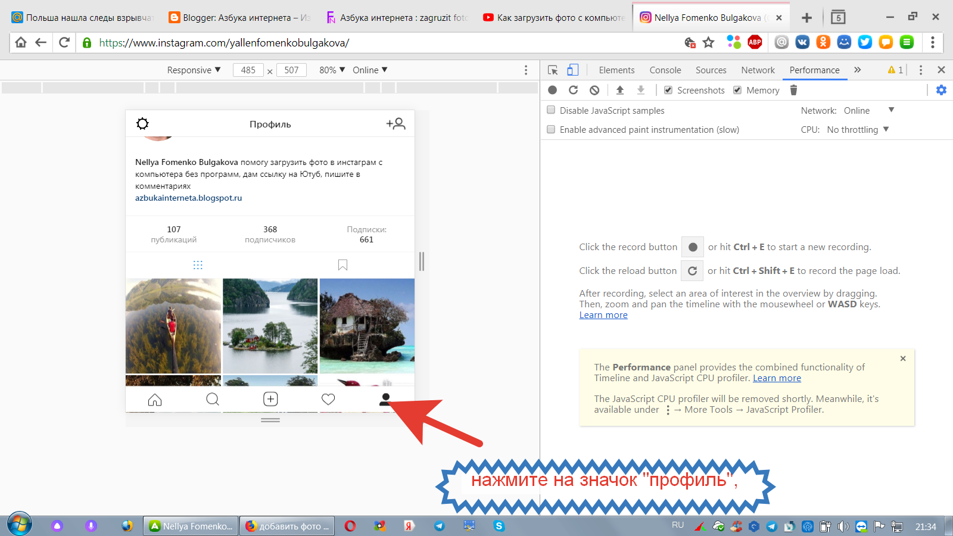The width and height of the screenshot is (953, 536).
Task: Open DevTools customize menu three dots
Action: (x=921, y=70)
